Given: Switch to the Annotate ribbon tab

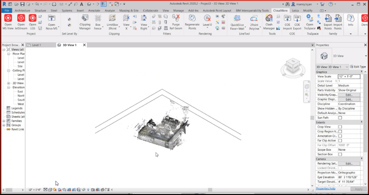Looking at the screenshot, I should pos(94,10).
